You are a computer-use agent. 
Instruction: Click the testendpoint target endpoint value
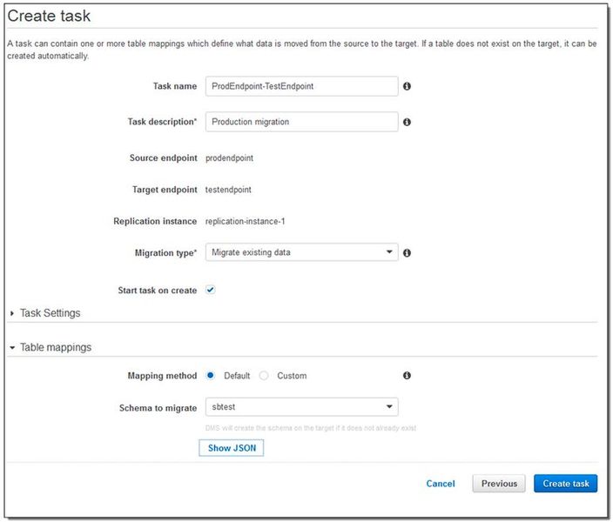229,189
